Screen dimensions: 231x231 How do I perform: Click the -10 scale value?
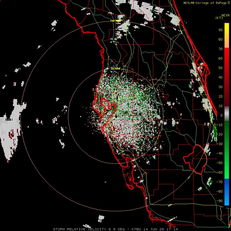click(219, 125)
